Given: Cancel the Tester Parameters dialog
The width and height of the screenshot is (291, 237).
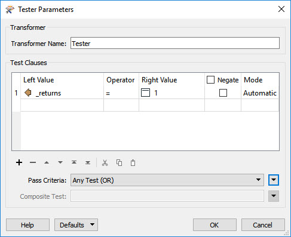Looking at the screenshot, I should tap(263, 225).
